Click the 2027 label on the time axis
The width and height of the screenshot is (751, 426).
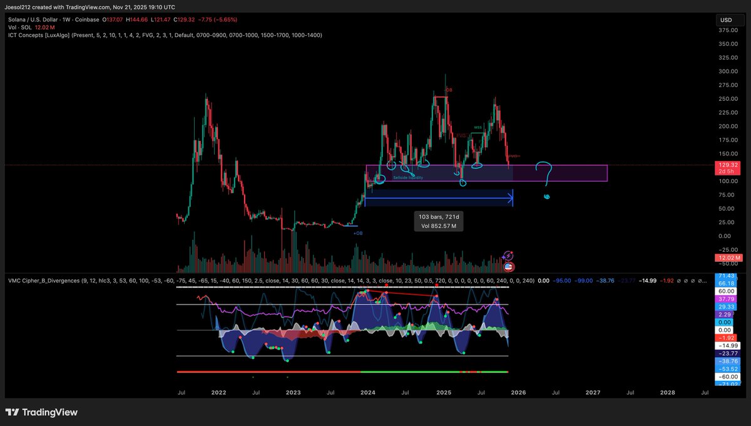point(593,392)
